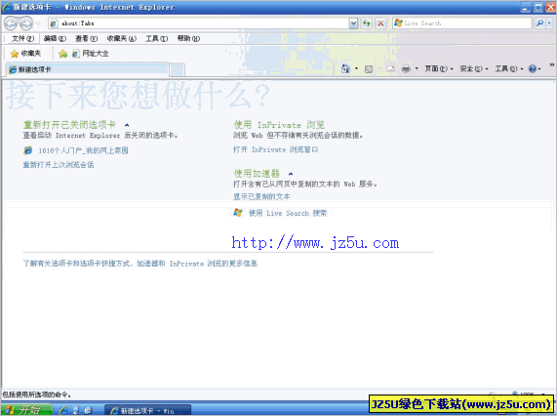Click the Back navigation arrow
557x416 pixels.
coord(11,23)
